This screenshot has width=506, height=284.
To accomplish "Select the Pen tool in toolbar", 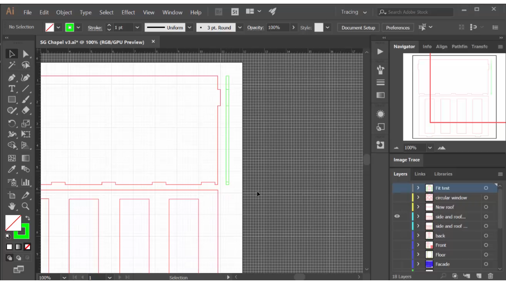I will pyautogui.click(x=12, y=77).
